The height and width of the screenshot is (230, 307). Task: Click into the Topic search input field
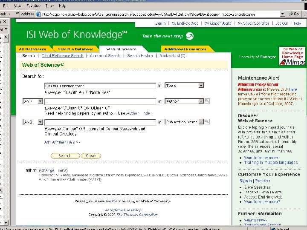(100, 86)
